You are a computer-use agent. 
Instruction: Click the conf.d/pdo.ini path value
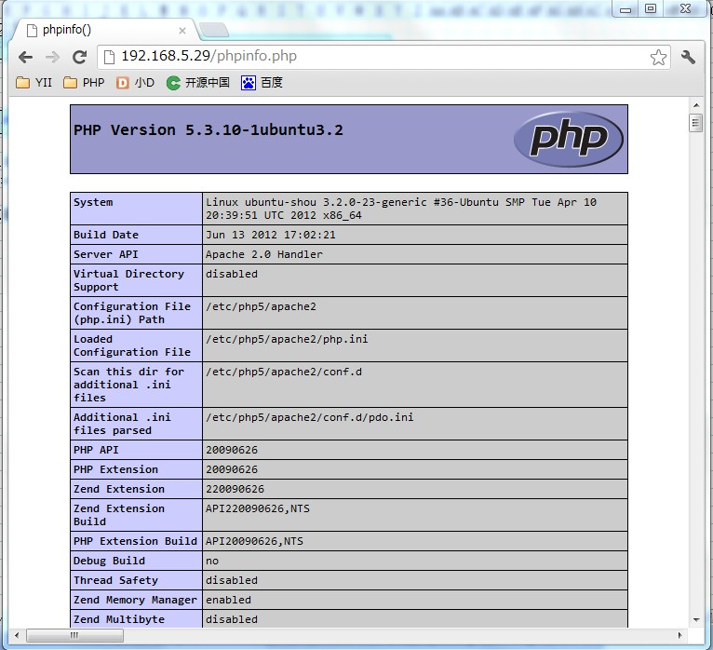click(310, 417)
